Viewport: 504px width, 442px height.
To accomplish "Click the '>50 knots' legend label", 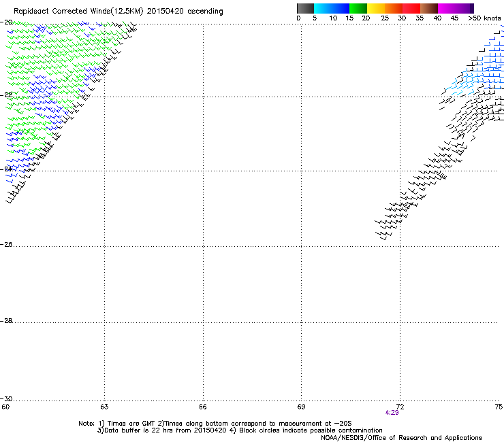I will point(484,18).
